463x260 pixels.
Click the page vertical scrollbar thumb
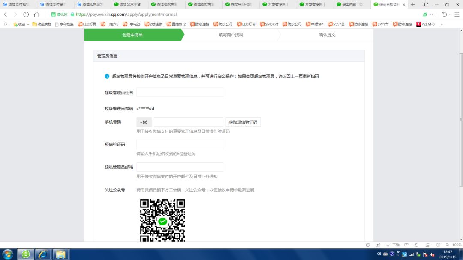460,120
